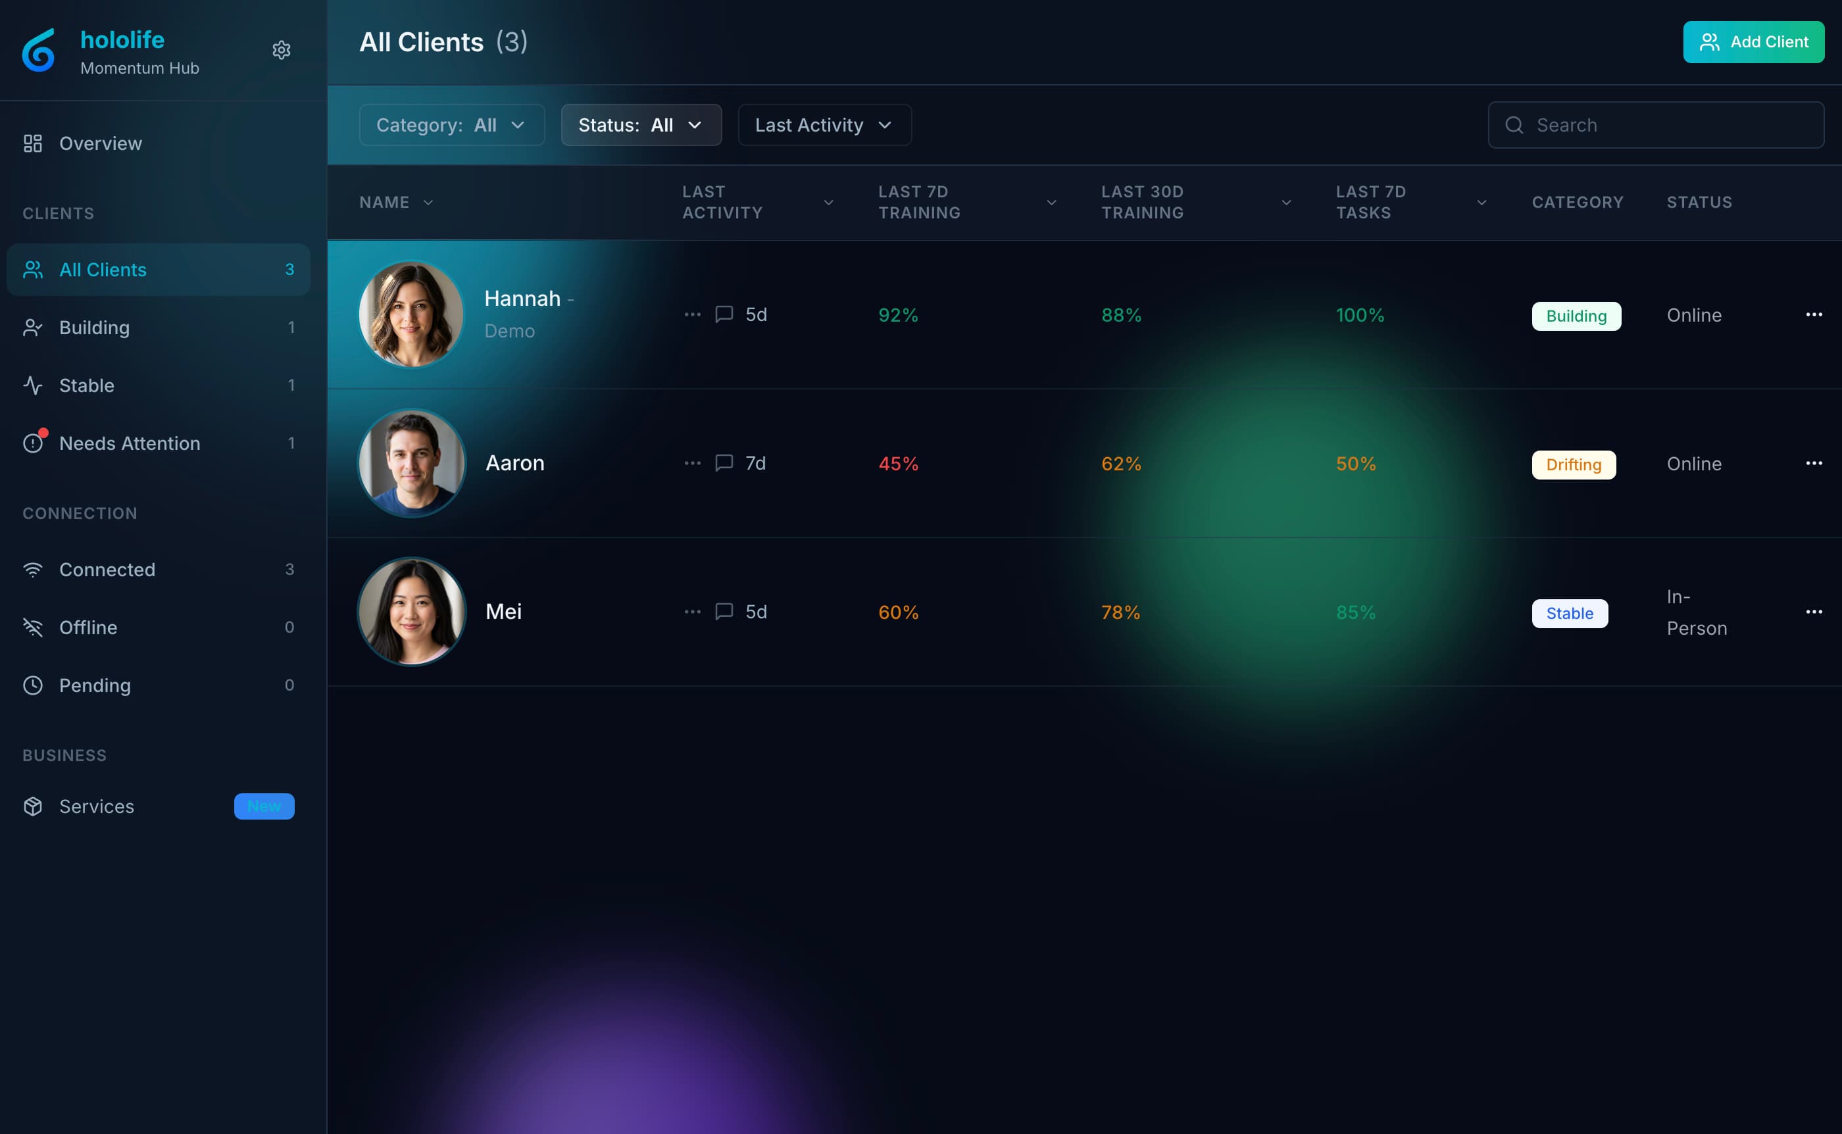
Task: Select the Overview dashboard icon
Action: 33,143
